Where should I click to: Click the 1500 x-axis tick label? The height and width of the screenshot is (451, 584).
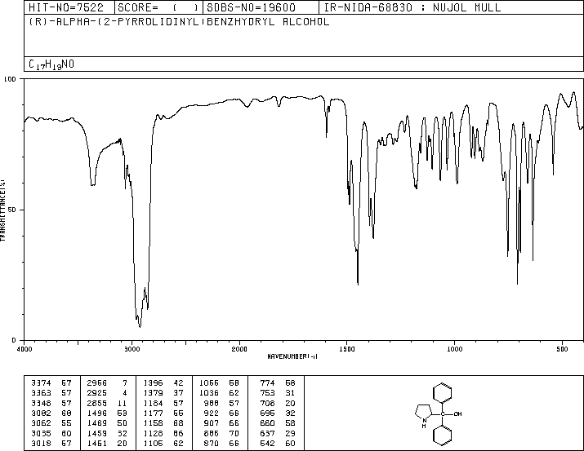point(347,349)
